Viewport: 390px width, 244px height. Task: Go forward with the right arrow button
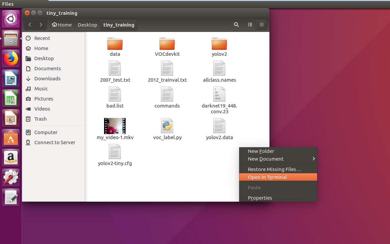[x=41, y=25]
